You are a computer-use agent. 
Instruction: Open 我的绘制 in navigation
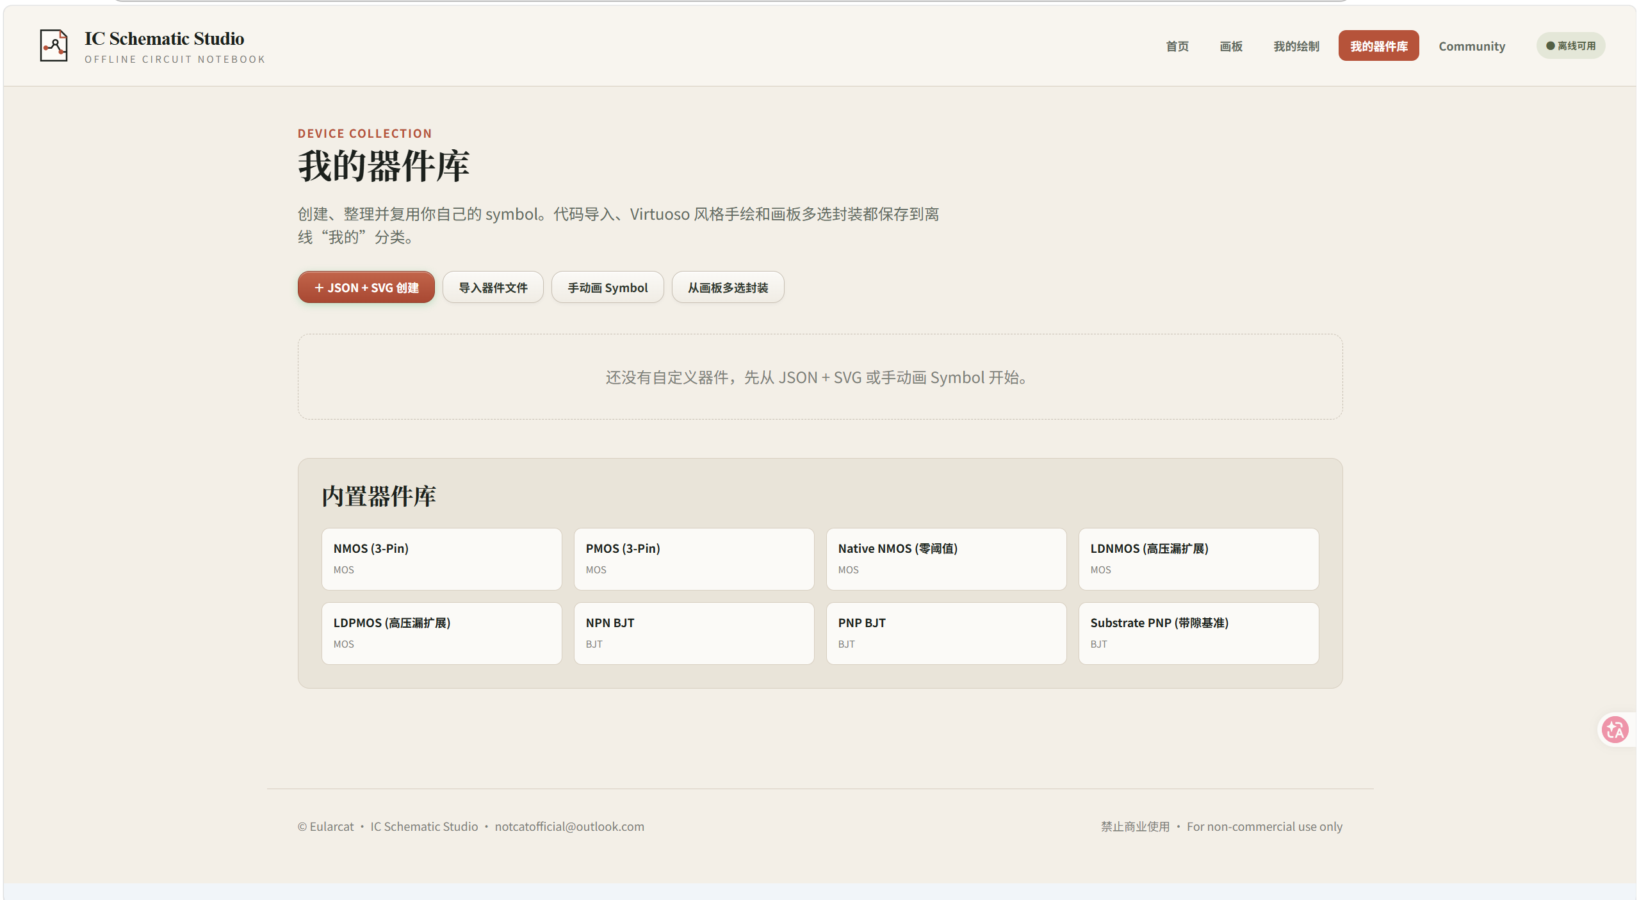pos(1296,46)
